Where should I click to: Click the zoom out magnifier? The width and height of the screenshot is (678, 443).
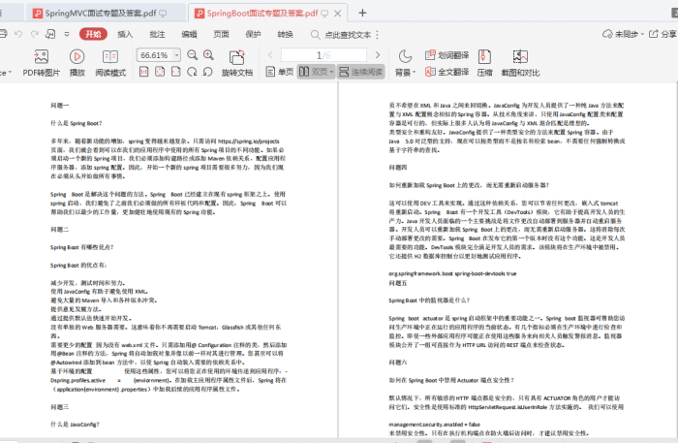192,55
